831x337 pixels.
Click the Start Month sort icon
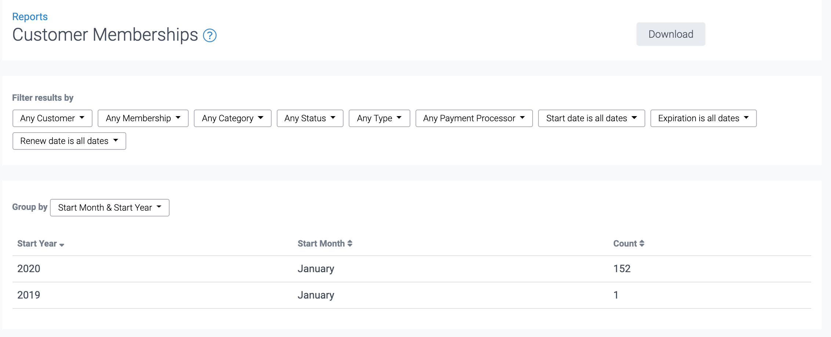[x=350, y=244]
